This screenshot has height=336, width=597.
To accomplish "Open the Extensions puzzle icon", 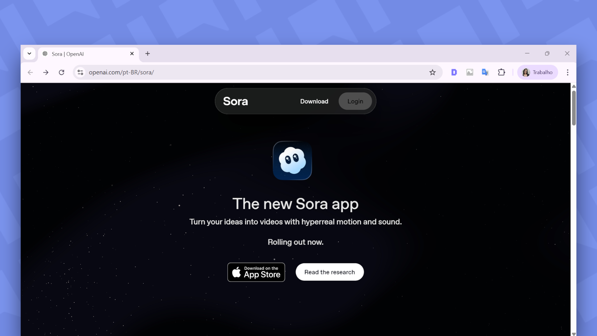I will pos(501,72).
